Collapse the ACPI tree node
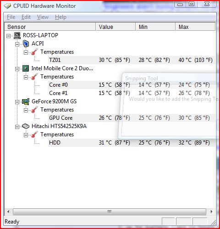 17,44
